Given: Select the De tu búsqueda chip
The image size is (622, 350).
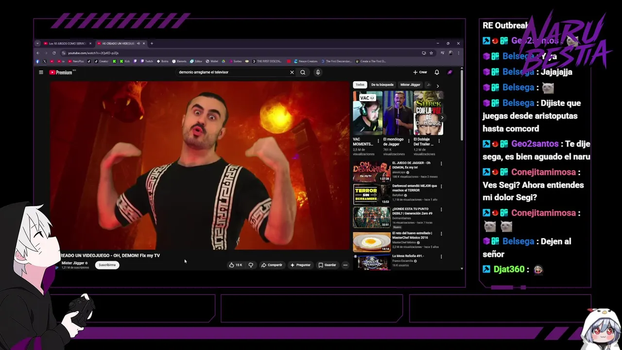Looking at the screenshot, I should [382, 85].
